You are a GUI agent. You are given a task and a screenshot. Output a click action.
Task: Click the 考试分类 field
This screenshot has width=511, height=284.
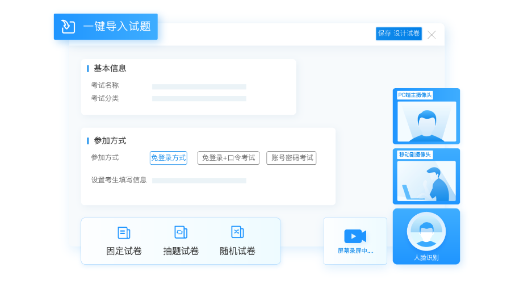(199, 99)
